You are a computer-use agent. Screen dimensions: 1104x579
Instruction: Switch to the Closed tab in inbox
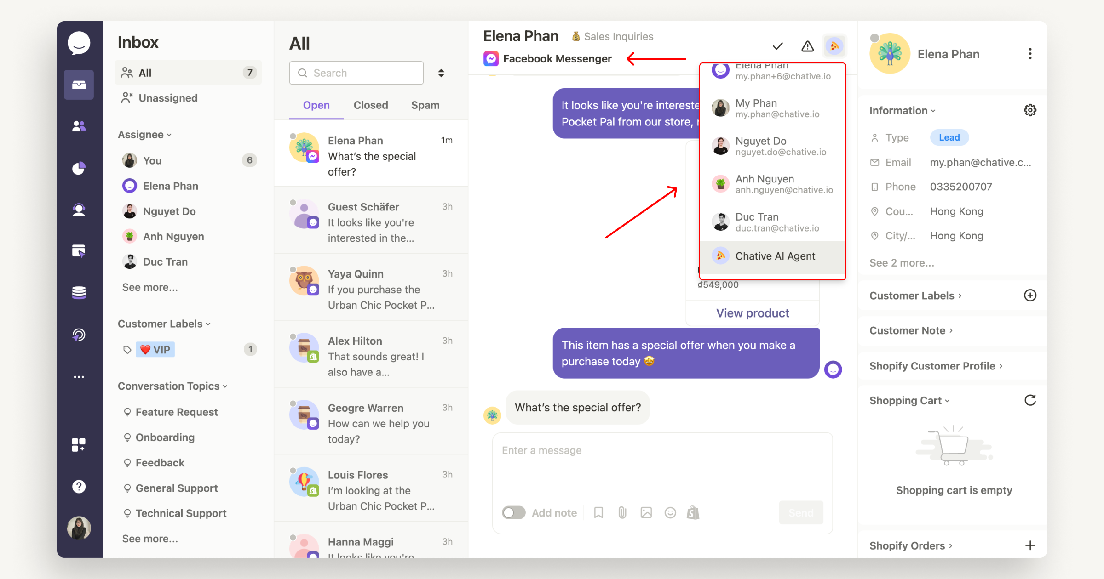[370, 105]
